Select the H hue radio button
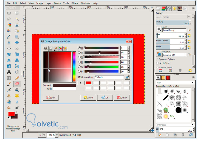The height and width of the screenshot is (142, 203). 79,48
